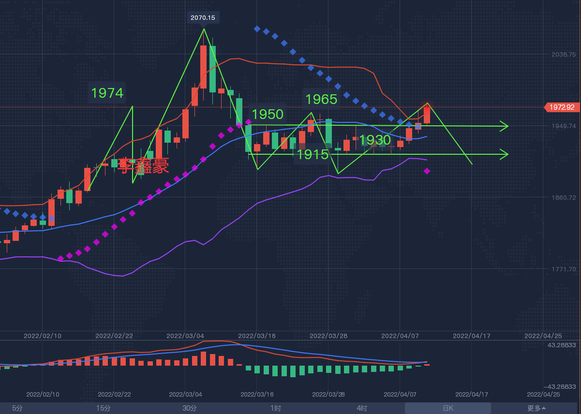This screenshot has height=414, width=581.
Task: Click the 2022/03/16 date on the main time axis
Action: pos(256,336)
